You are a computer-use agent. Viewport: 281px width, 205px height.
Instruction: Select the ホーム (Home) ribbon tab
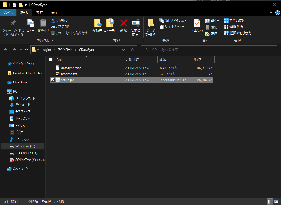(x=24, y=13)
